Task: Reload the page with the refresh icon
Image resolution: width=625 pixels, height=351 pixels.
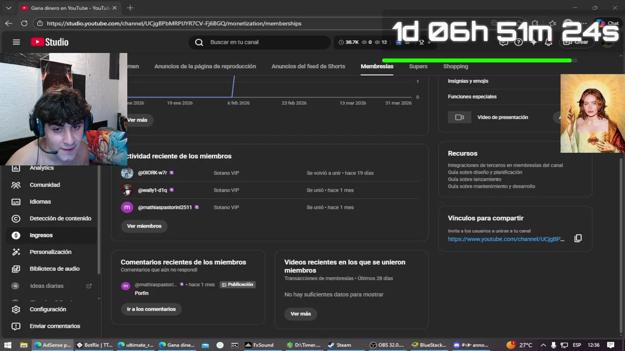Action: coord(24,23)
